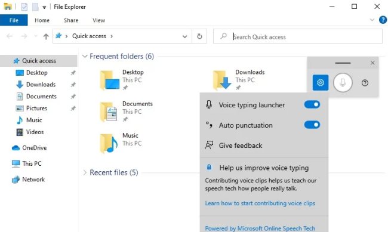Select the Music folder icon in Frequent folders

pos(109,144)
